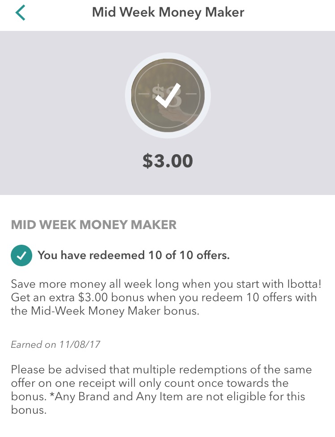The height and width of the screenshot is (437, 335).
Task: Click the teal redeemed checkmark circle
Action: pyautogui.click(x=21, y=255)
